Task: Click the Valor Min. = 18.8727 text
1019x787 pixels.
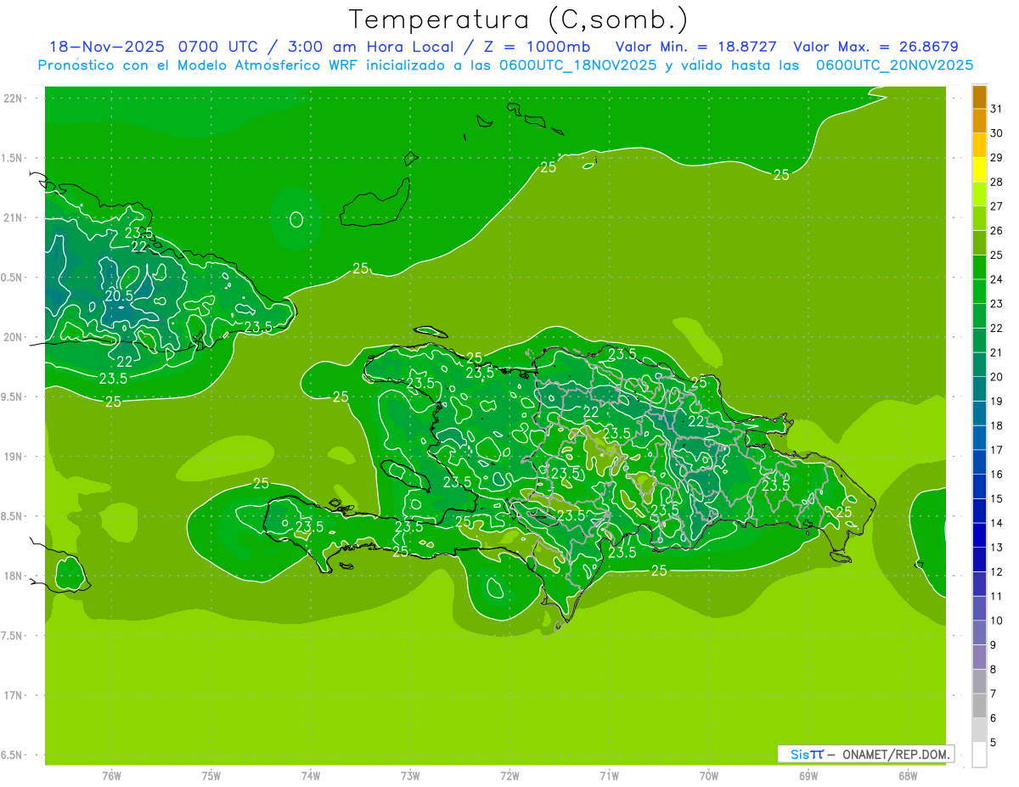Action: (x=695, y=47)
